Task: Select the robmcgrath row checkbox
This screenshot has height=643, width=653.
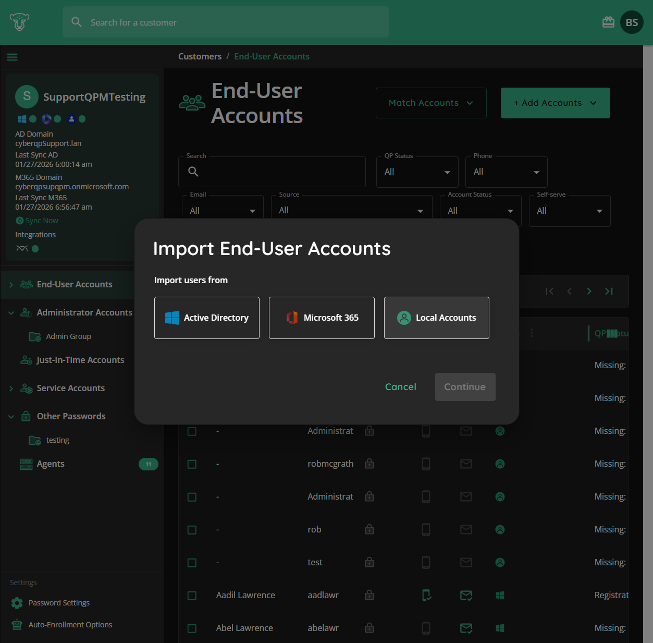Action: [x=192, y=464]
